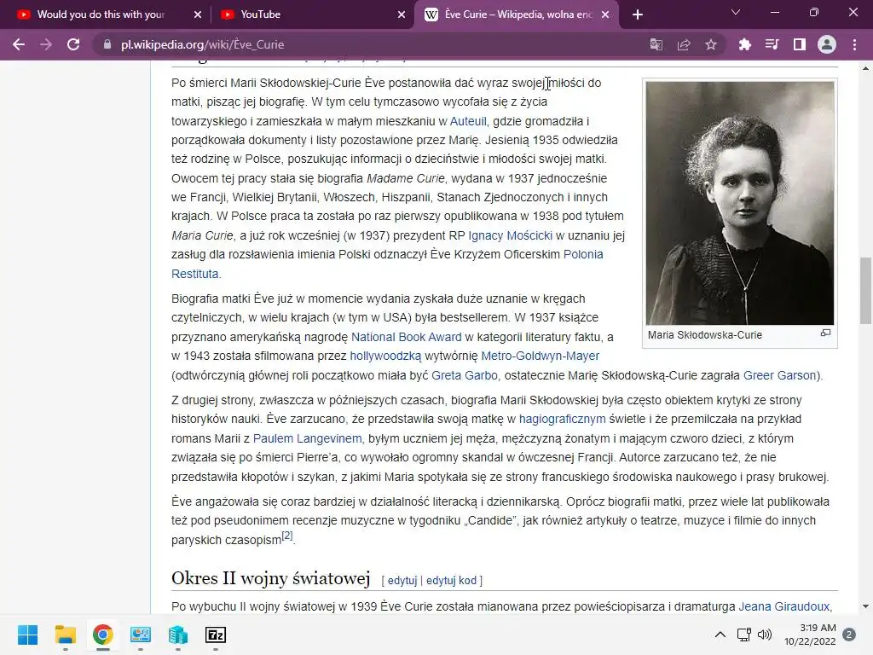Open the network status tray icon

pyautogui.click(x=743, y=635)
